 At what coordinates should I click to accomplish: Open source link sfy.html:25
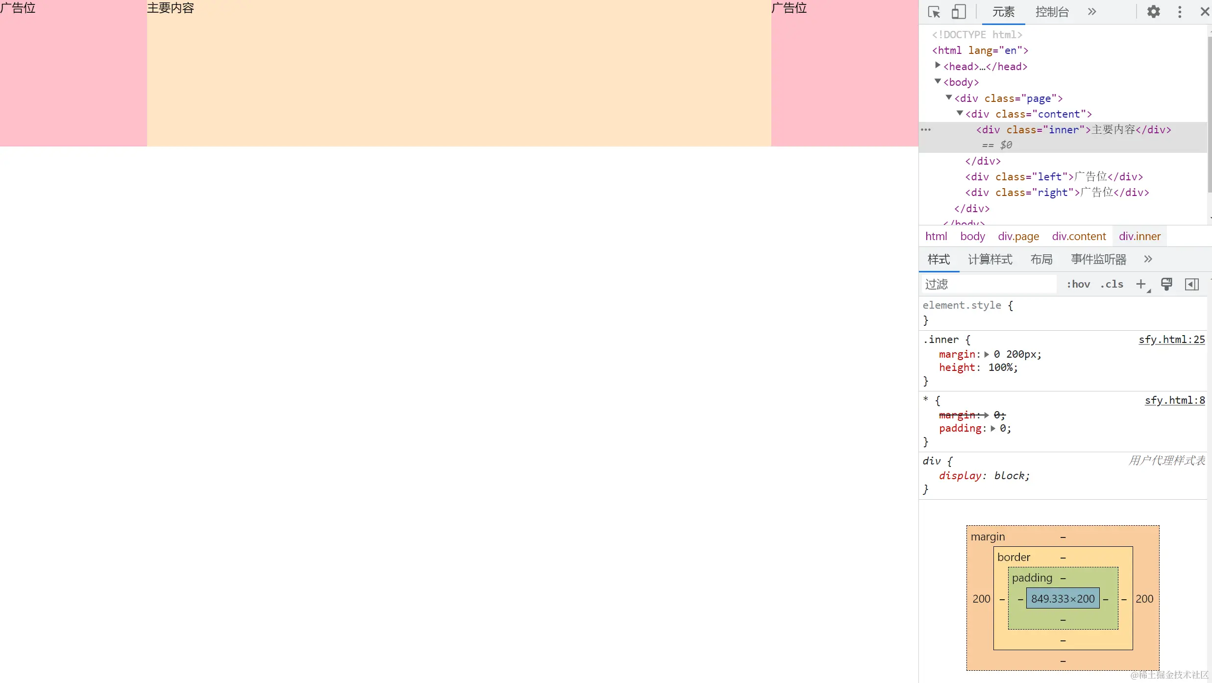(x=1171, y=340)
